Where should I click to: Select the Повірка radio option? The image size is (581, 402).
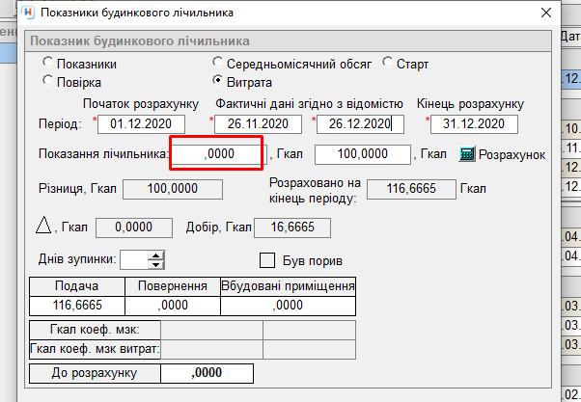pyautogui.click(x=47, y=82)
